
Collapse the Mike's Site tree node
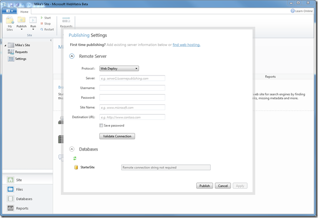(6, 45)
